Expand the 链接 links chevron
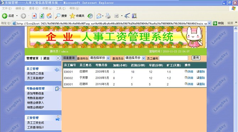This screenshot has width=238, height=132. point(236,22)
